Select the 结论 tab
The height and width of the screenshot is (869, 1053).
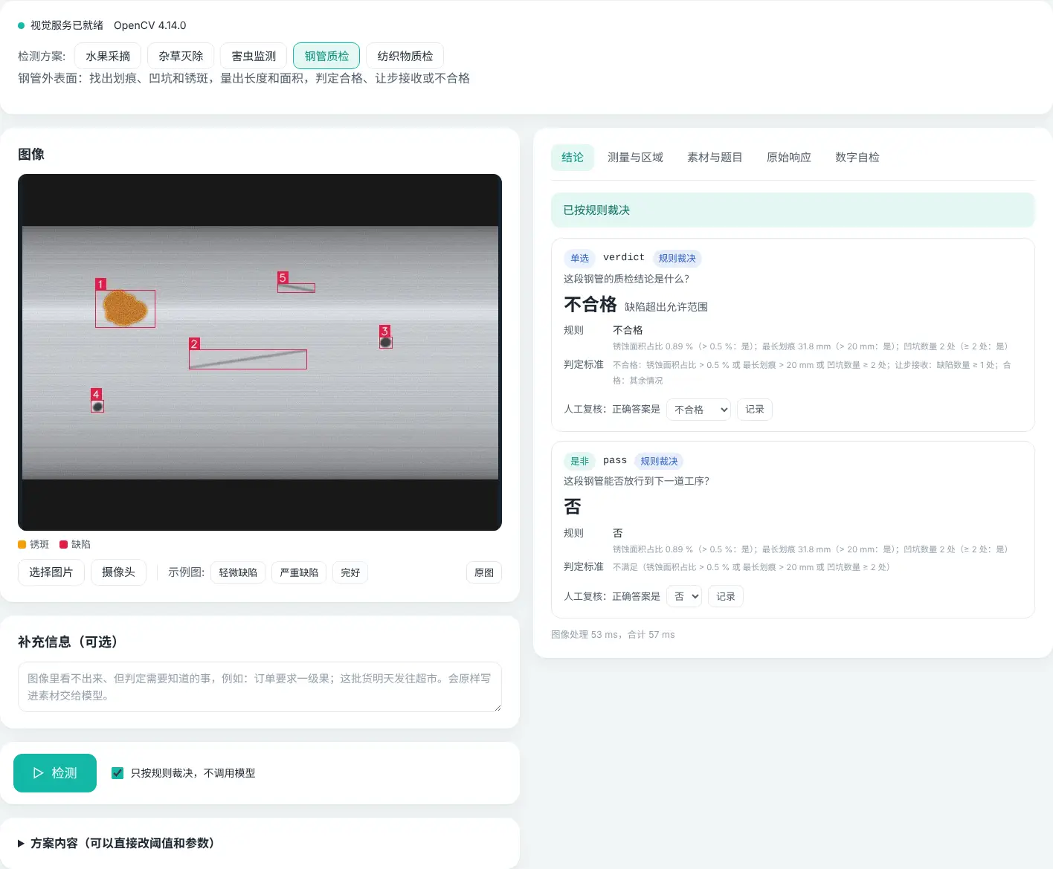(573, 158)
